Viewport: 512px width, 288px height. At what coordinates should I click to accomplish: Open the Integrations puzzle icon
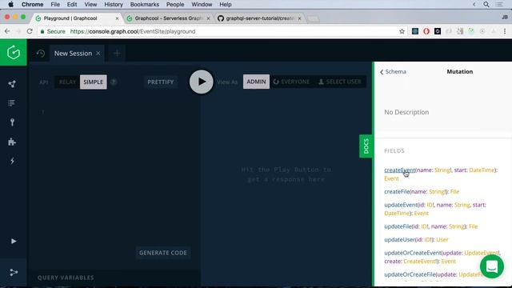(12, 142)
